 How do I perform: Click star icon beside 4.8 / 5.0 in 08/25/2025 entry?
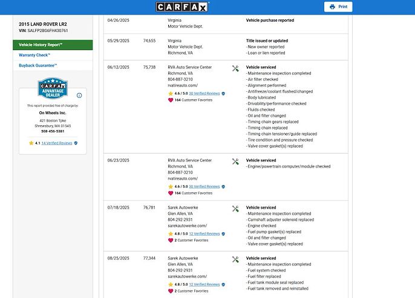pyautogui.click(x=171, y=285)
